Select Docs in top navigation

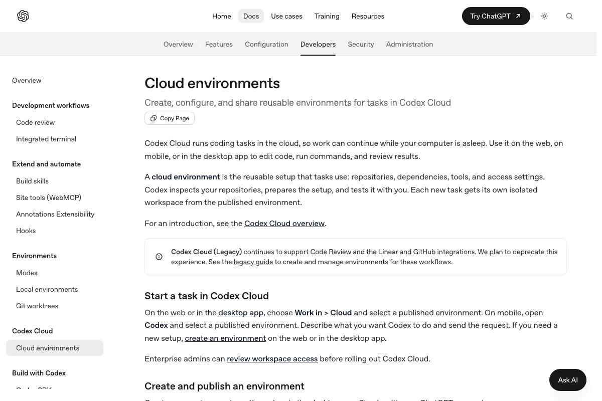point(251,16)
